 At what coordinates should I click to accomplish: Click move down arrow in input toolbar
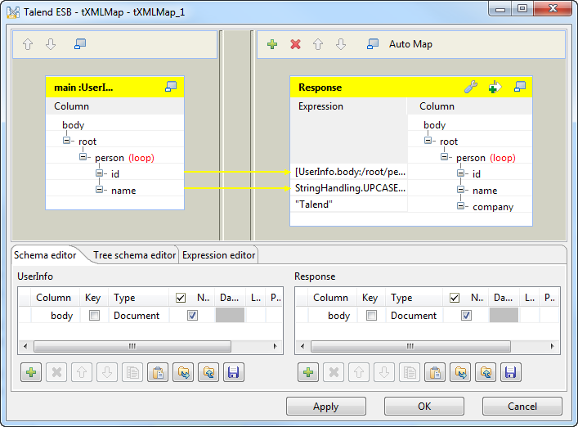(x=51, y=44)
